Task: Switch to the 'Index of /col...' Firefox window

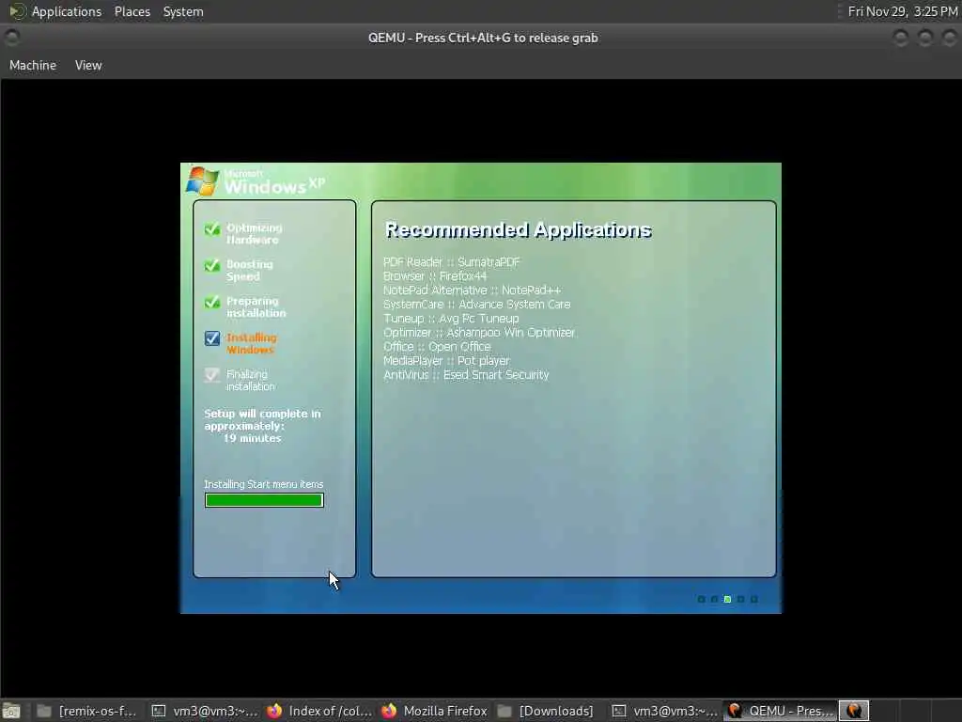Action: tap(319, 711)
